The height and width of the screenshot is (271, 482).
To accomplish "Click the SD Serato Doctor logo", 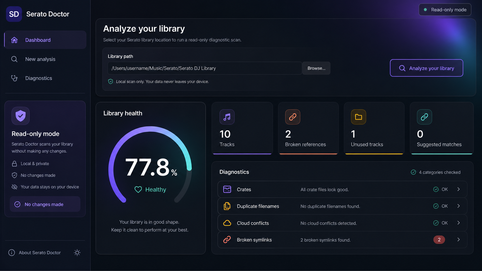I will coord(14,14).
